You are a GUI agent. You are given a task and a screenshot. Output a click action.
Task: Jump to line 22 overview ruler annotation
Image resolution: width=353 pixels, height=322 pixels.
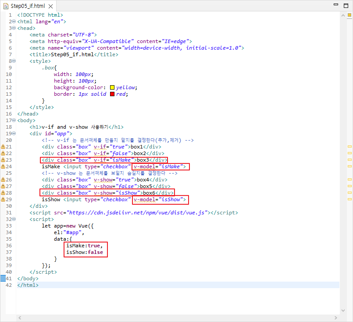(349, 153)
